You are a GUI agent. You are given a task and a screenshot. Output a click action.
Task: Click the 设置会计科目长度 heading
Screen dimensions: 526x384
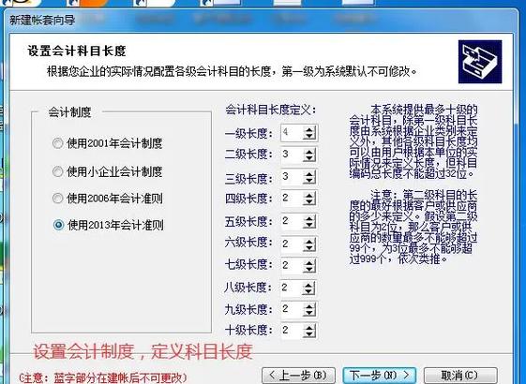click(x=77, y=52)
